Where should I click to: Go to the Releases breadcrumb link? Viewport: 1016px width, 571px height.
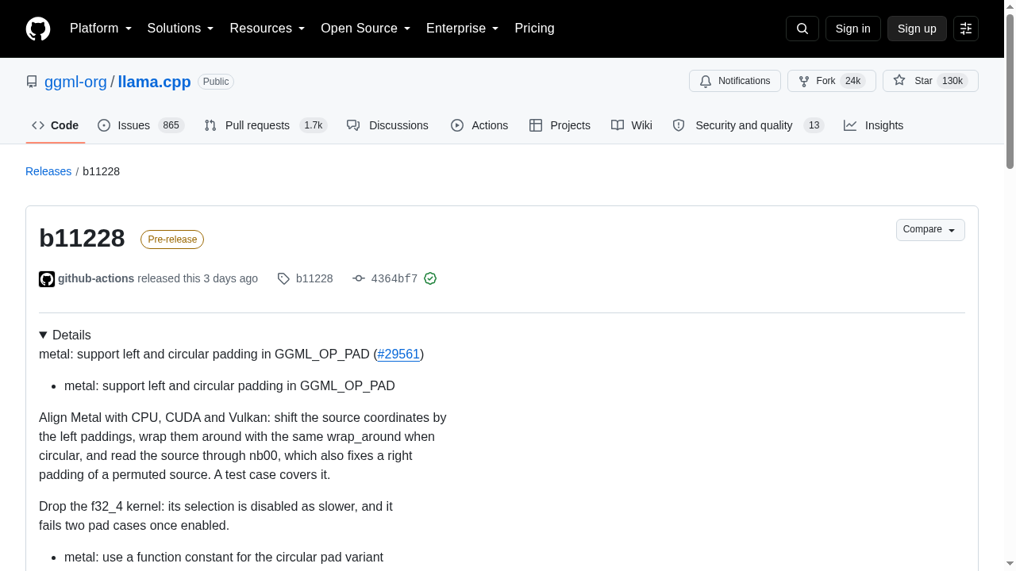click(48, 171)
